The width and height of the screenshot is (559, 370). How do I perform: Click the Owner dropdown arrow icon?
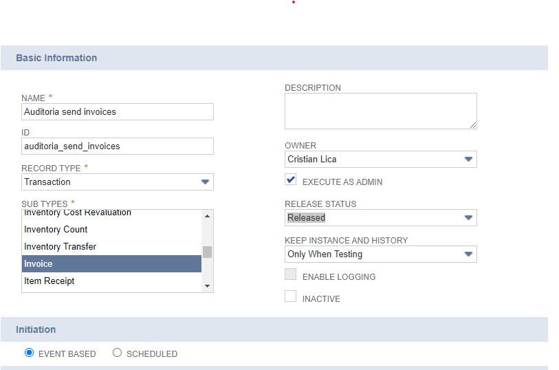coord(468,160)
